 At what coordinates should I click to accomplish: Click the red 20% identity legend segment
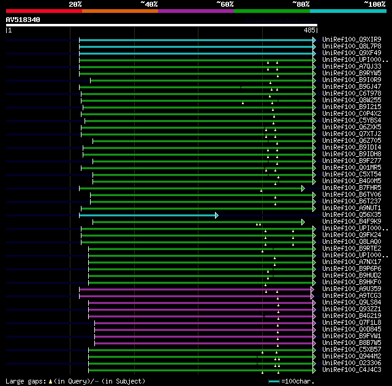coord(44,11)
